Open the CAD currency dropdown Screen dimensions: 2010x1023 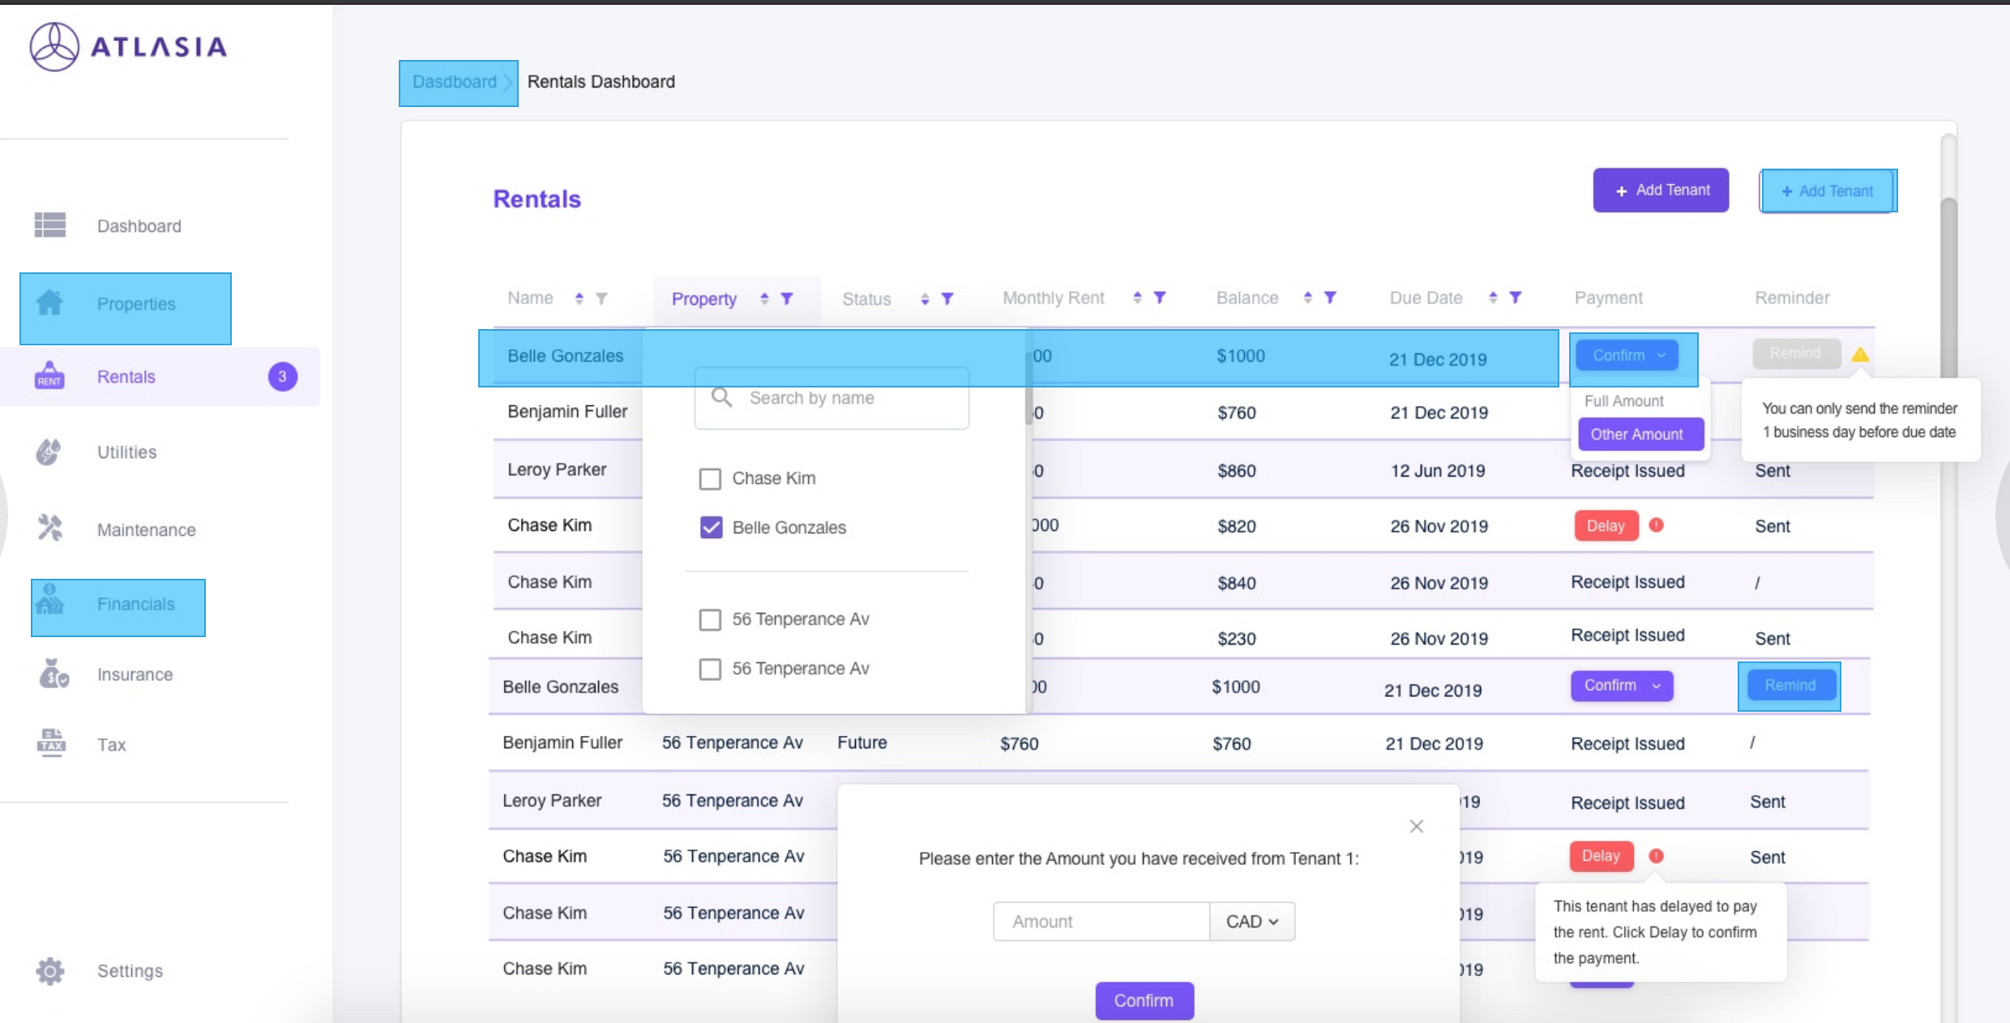point(1251,922)
